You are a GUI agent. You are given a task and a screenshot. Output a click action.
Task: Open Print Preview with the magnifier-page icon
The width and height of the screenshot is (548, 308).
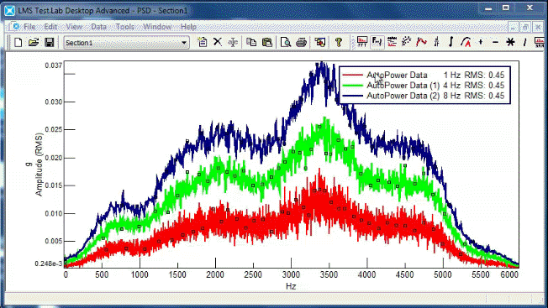pyautogui.click(x=286, y=43)
